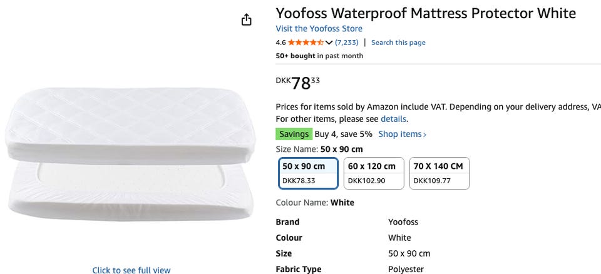Viewport: 601px width, 274px height.
Task: Open the Shop items link
Action: 402,134
